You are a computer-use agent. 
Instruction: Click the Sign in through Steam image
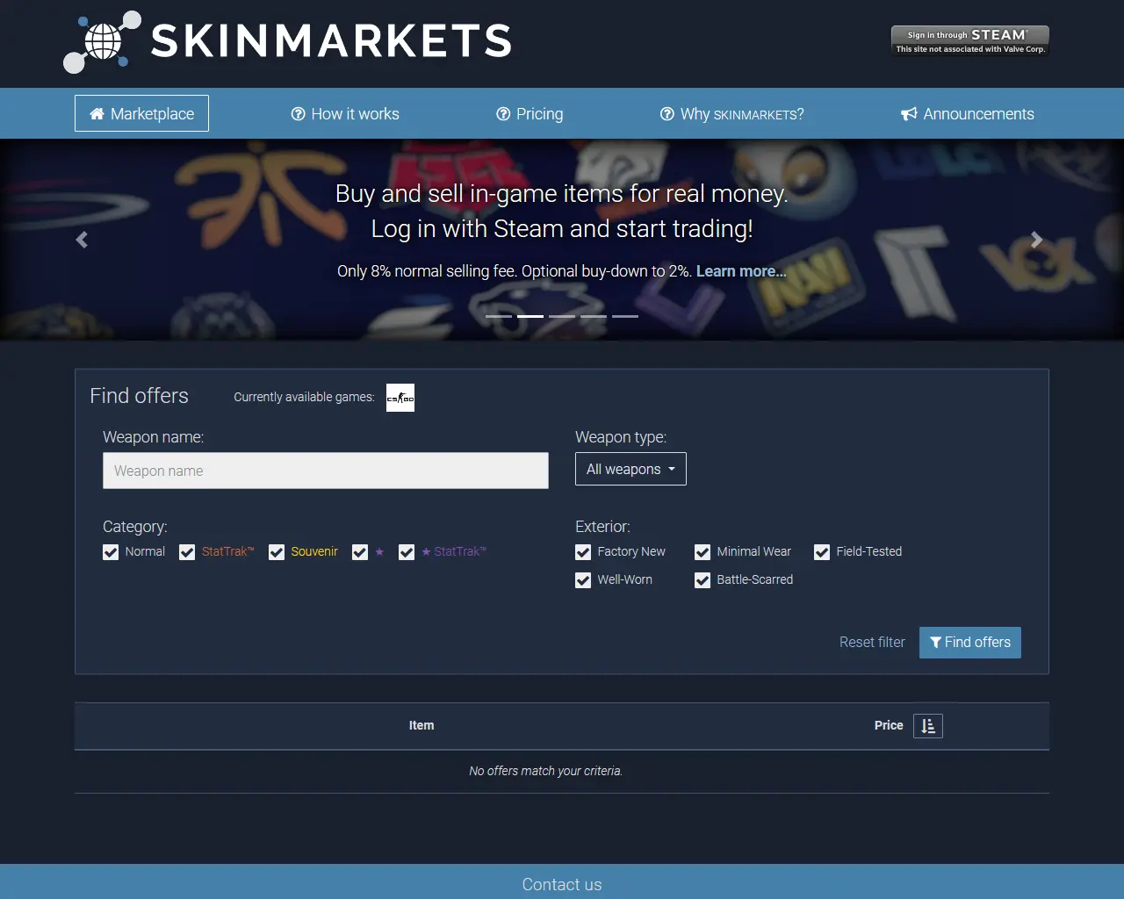pyautogui.click(x=969, y=40)
